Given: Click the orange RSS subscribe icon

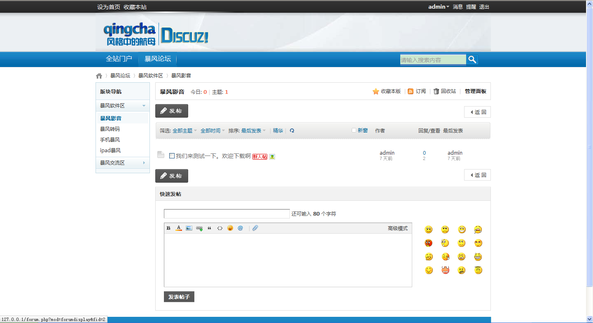Looking at the screenshot, I should 411,91.
